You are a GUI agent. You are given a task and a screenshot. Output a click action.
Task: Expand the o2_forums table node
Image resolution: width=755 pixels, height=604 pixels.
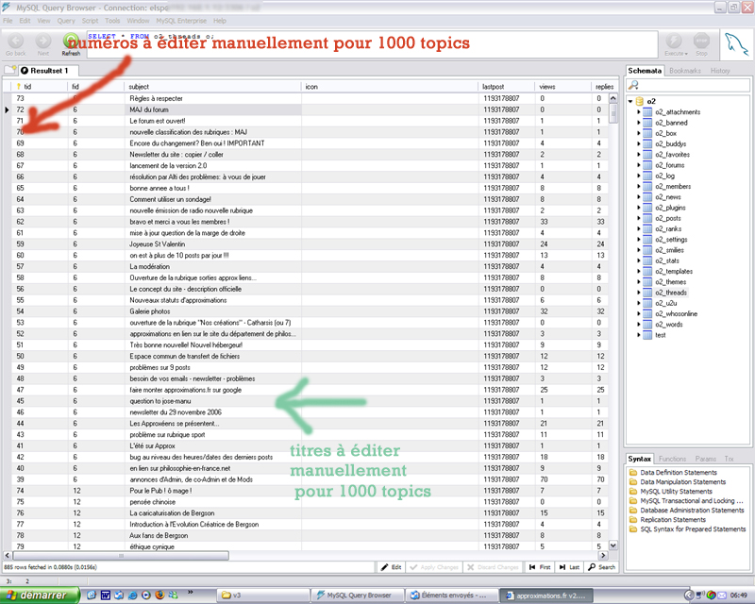639,165
